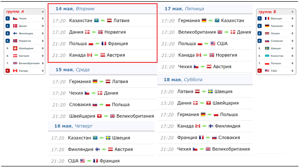Click the red rank 8 badge beside Канада

(x=8, y=71)
